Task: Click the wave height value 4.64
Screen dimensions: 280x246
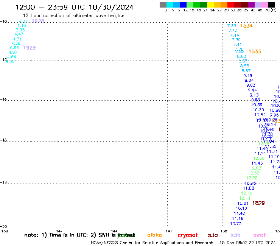Action: click(x=12, y=57)
